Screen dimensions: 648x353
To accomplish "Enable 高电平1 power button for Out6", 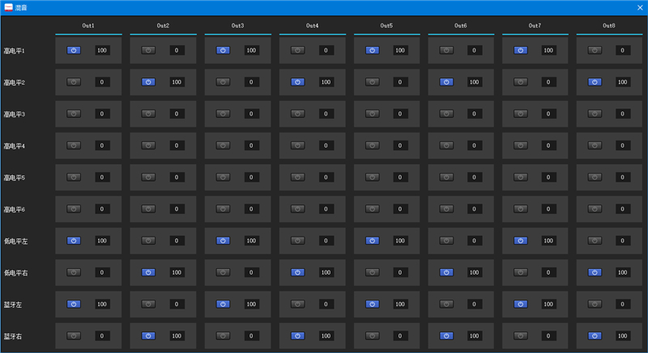I will click(446, 50).
